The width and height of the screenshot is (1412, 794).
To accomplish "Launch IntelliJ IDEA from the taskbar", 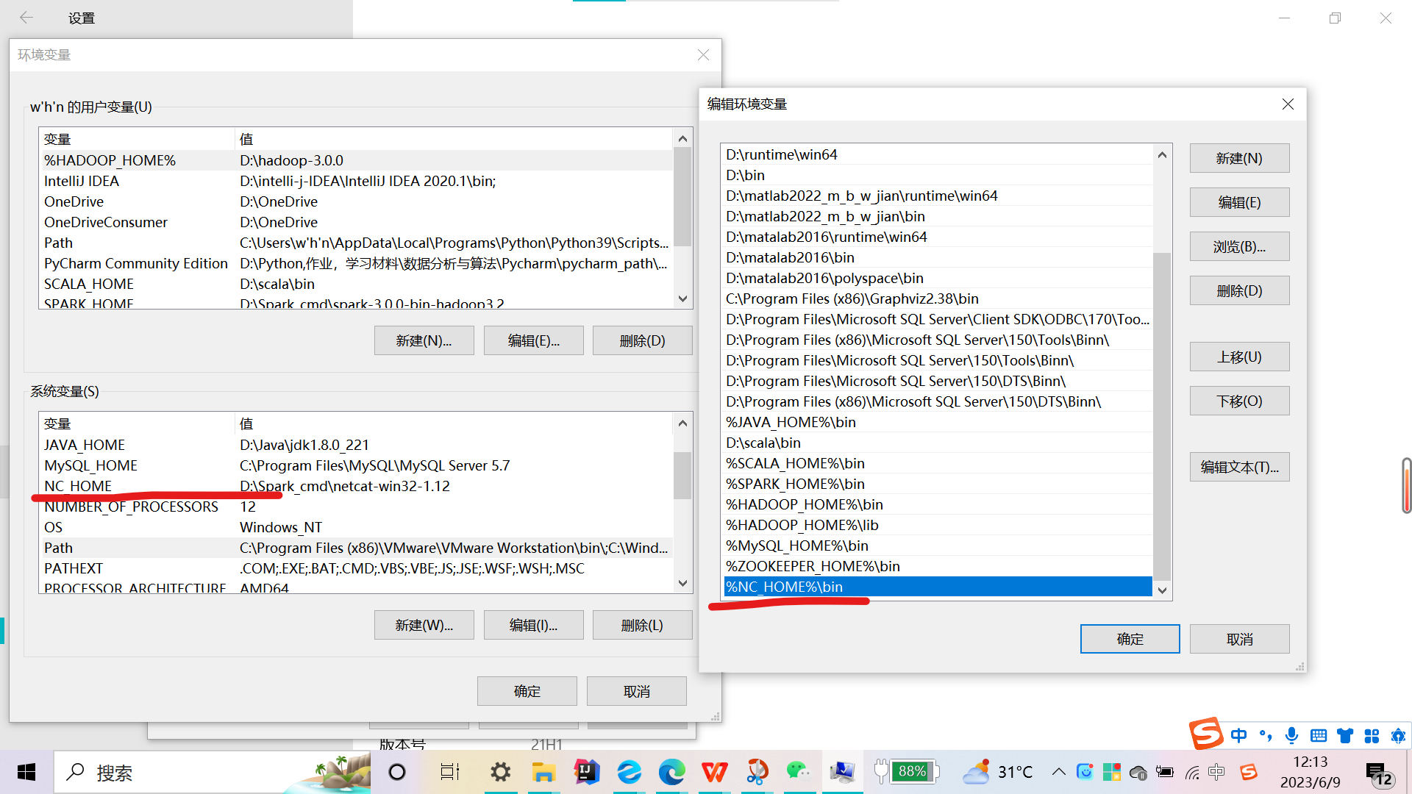I will click(586, 772).
